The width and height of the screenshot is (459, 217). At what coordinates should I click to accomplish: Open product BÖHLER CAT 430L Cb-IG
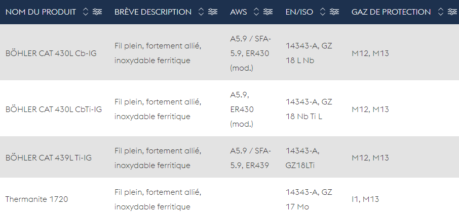(51, 53)
